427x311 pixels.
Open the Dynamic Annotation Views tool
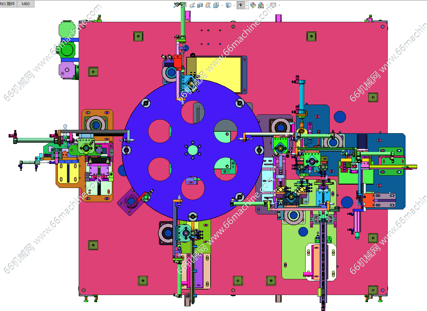[208, 5]
